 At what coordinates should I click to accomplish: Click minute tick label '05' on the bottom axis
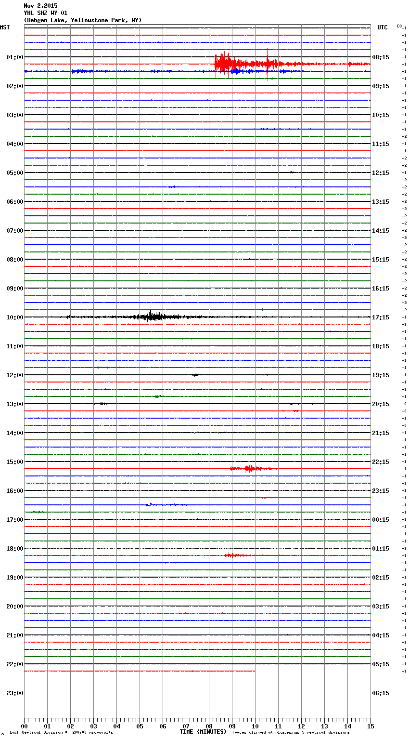tap(140, 726)
